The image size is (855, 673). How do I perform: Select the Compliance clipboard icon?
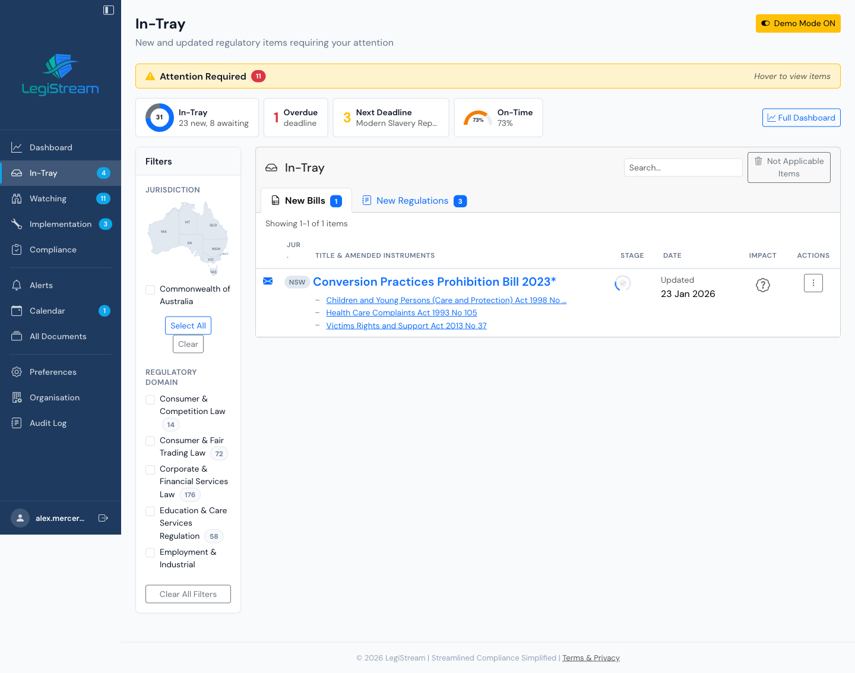click(x=17, y=249)
